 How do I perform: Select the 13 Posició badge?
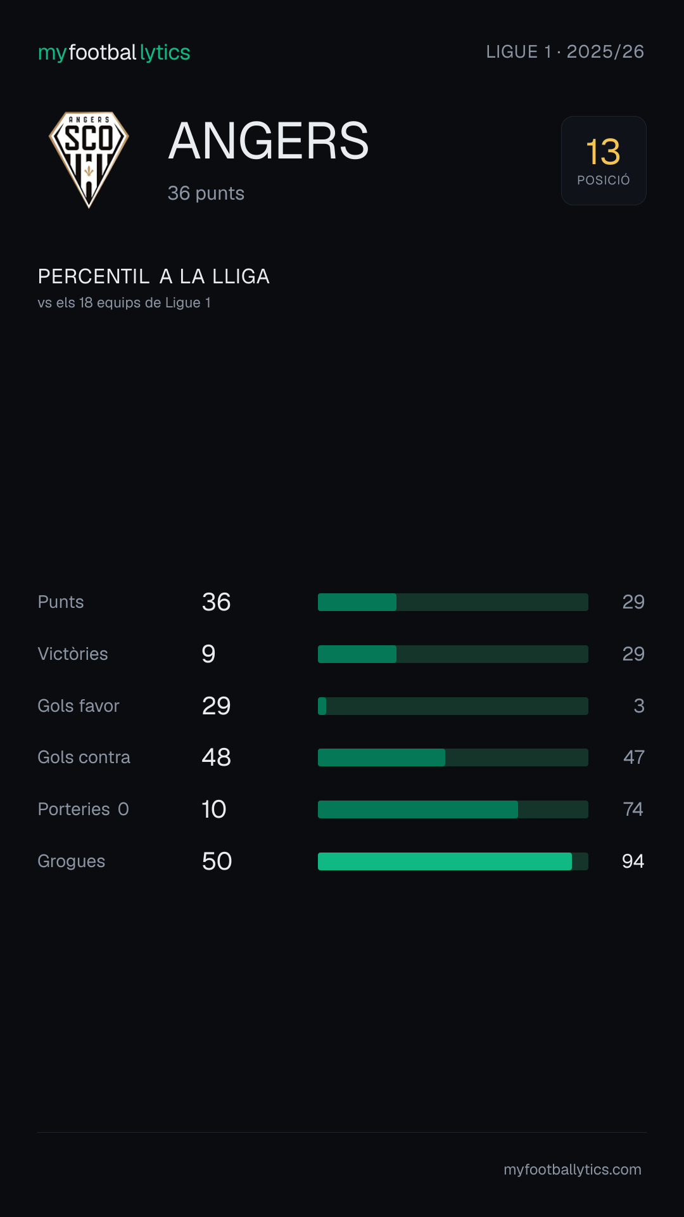click(604, 160)
